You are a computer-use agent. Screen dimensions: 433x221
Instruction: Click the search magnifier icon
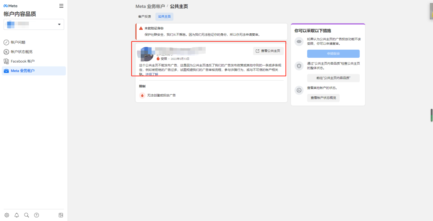click(x=26, y=215)
